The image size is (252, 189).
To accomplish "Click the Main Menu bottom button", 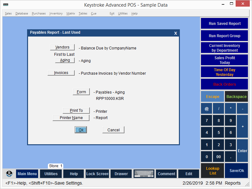I will coord(27,174).
